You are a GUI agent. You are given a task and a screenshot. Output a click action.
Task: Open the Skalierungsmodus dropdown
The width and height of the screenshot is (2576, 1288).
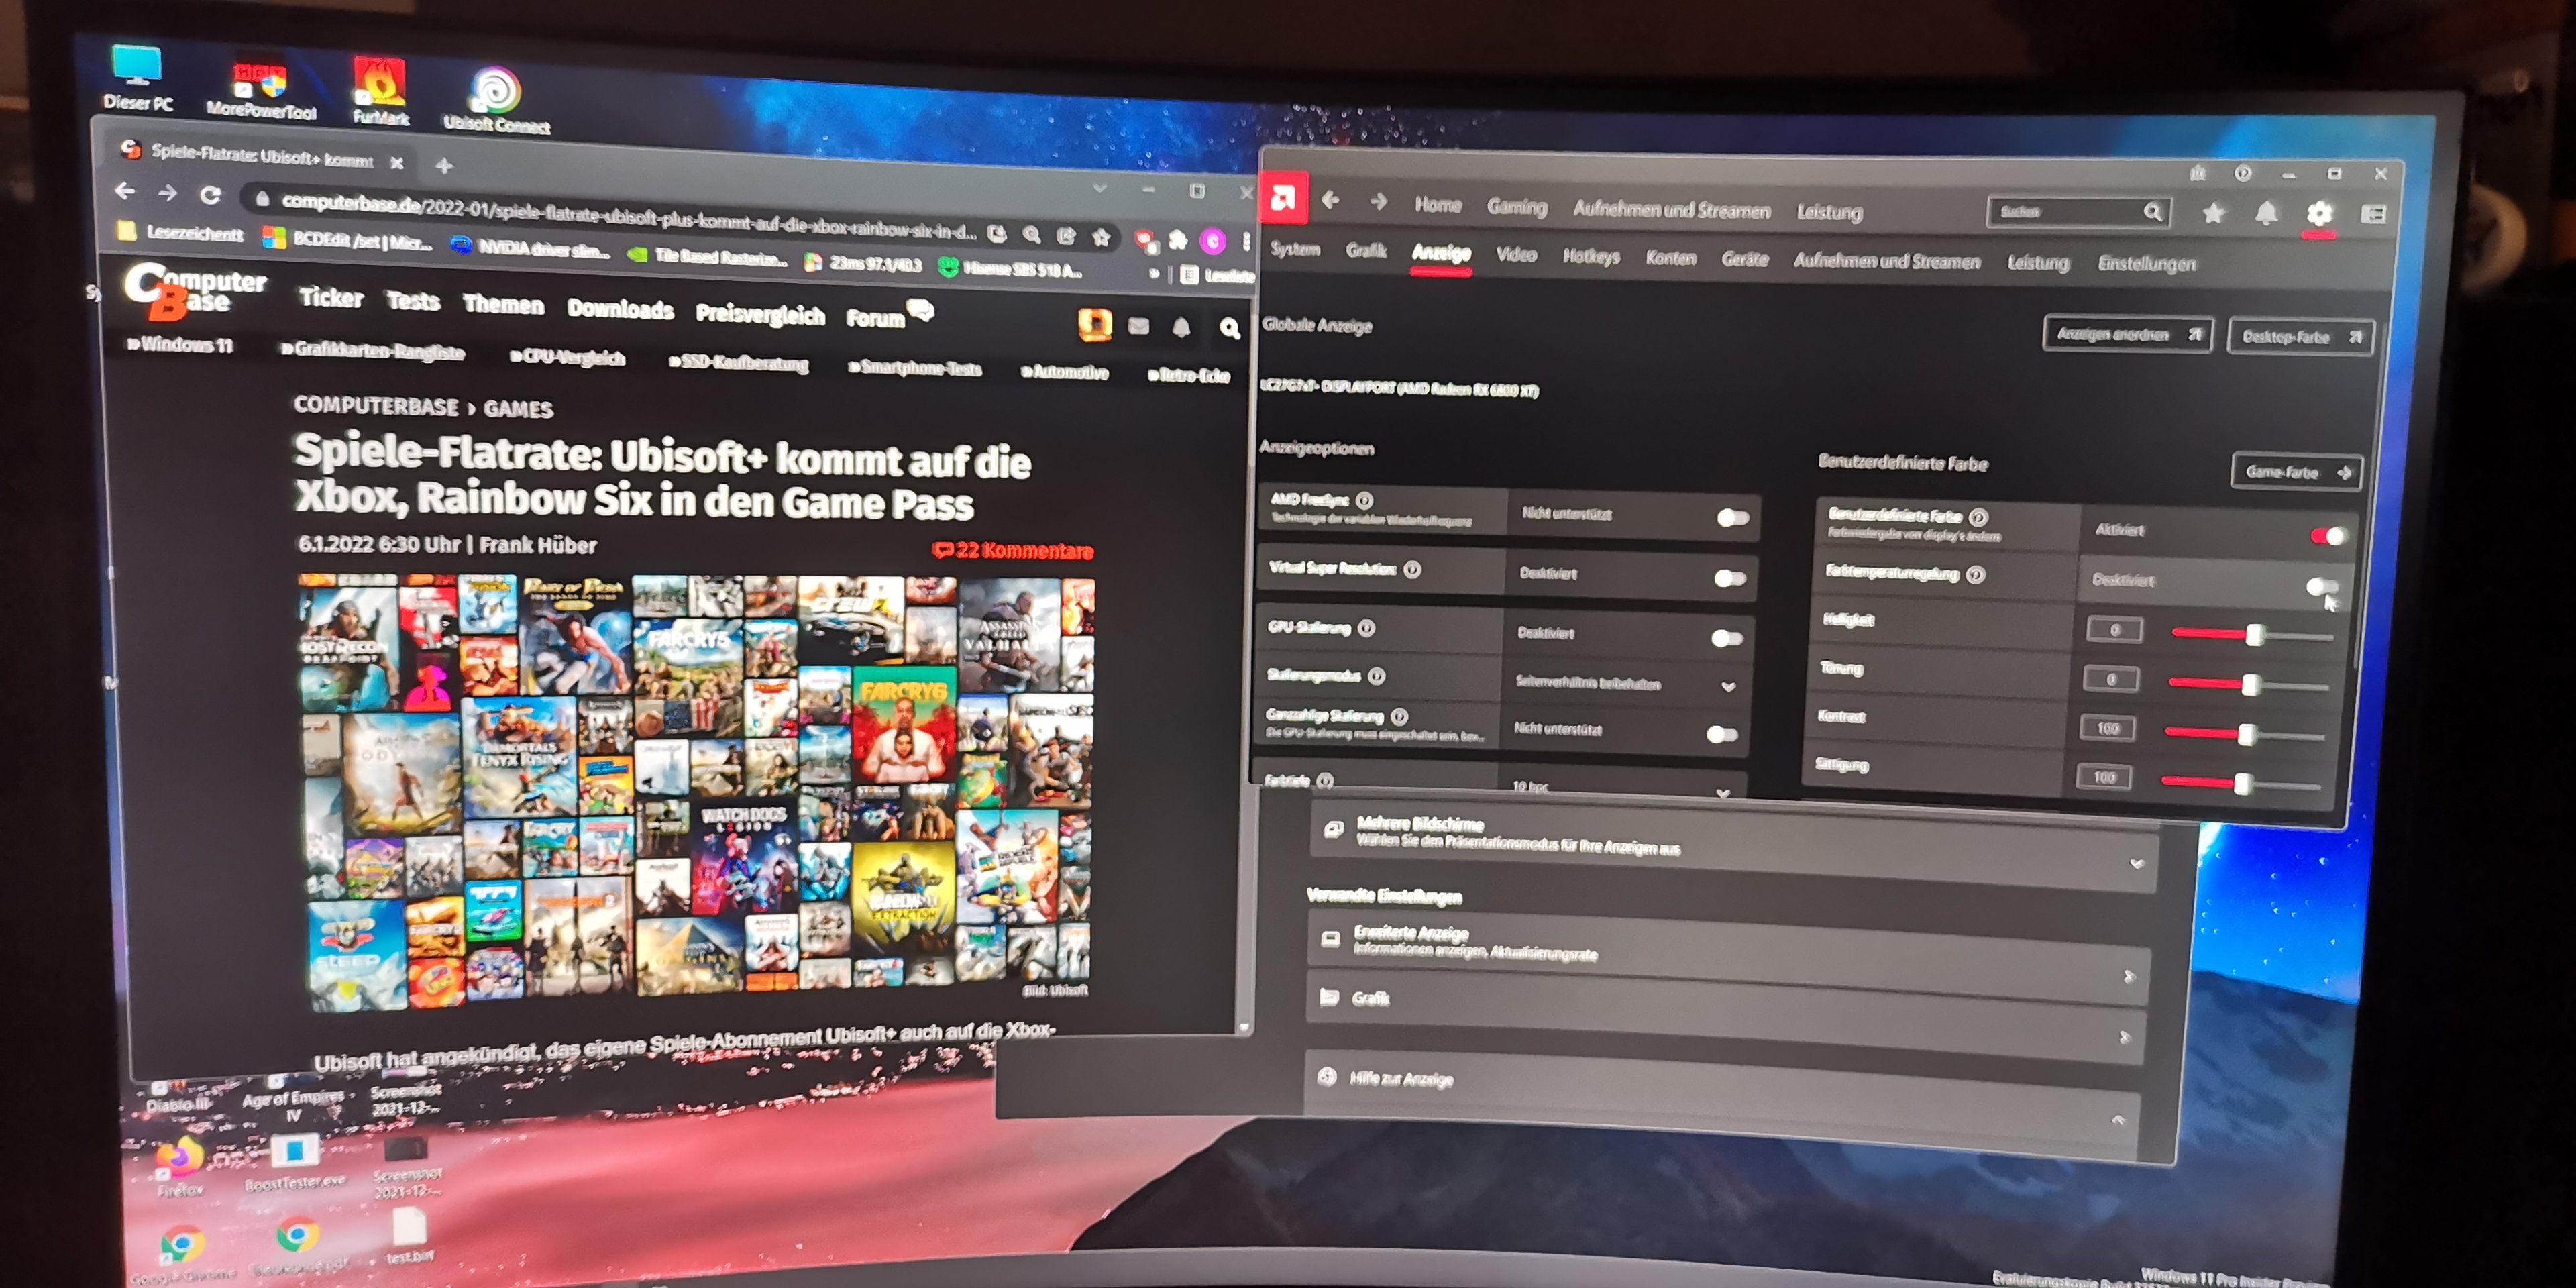(1727, 686)
